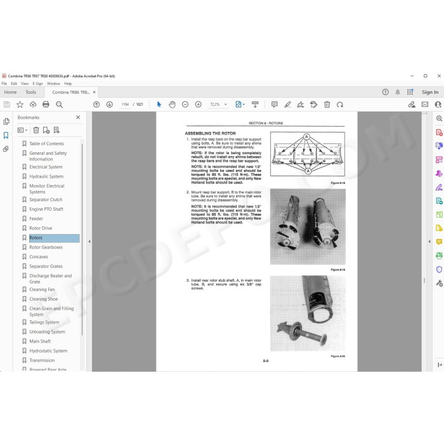Open the Concaves bookmark

click(x=39, y=257)
